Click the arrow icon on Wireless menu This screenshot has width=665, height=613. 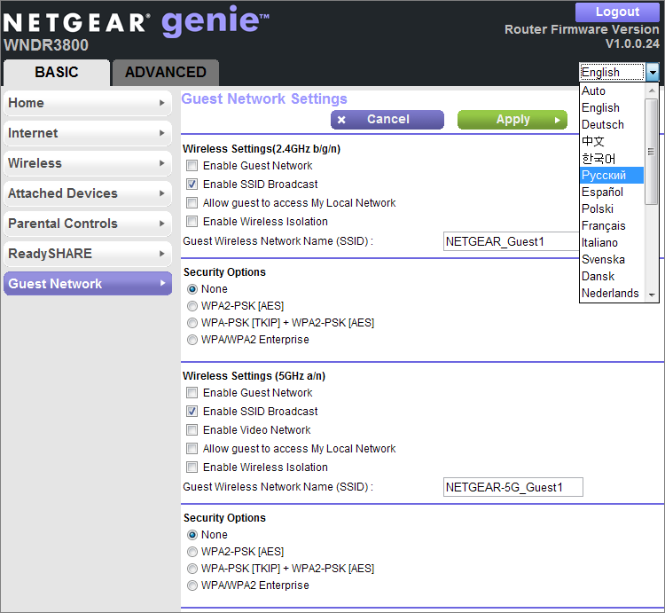pyautogui.click(x=161, y=163)
